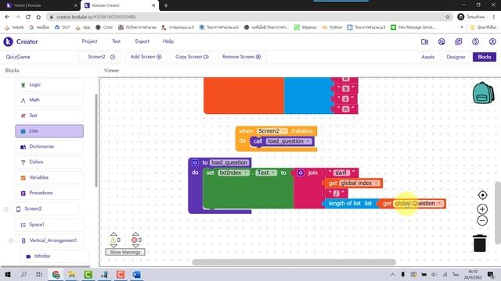Open the txtIndex component dropdown in set block

(x=234, y=173)
